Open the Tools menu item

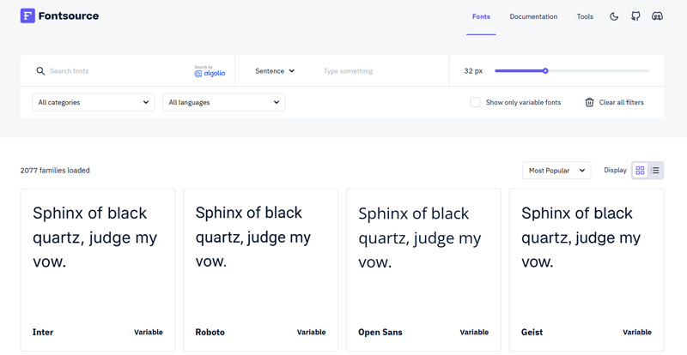[x=585, y=16]
